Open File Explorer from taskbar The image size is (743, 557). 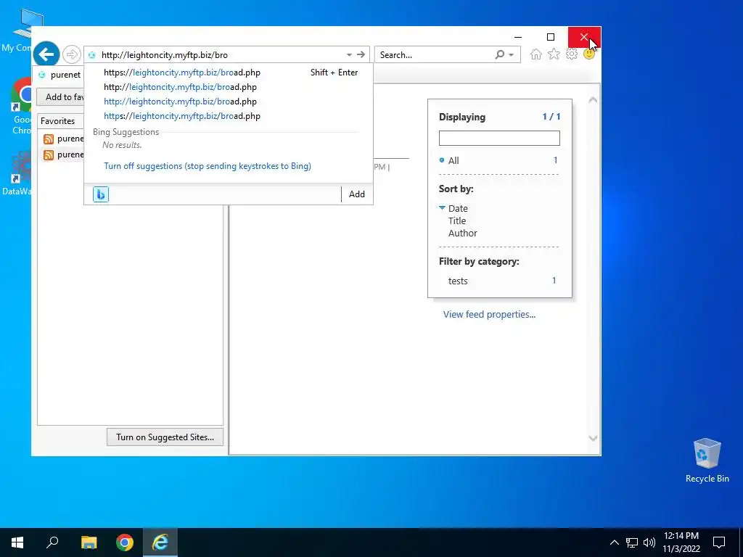click(x=89, y=542)
